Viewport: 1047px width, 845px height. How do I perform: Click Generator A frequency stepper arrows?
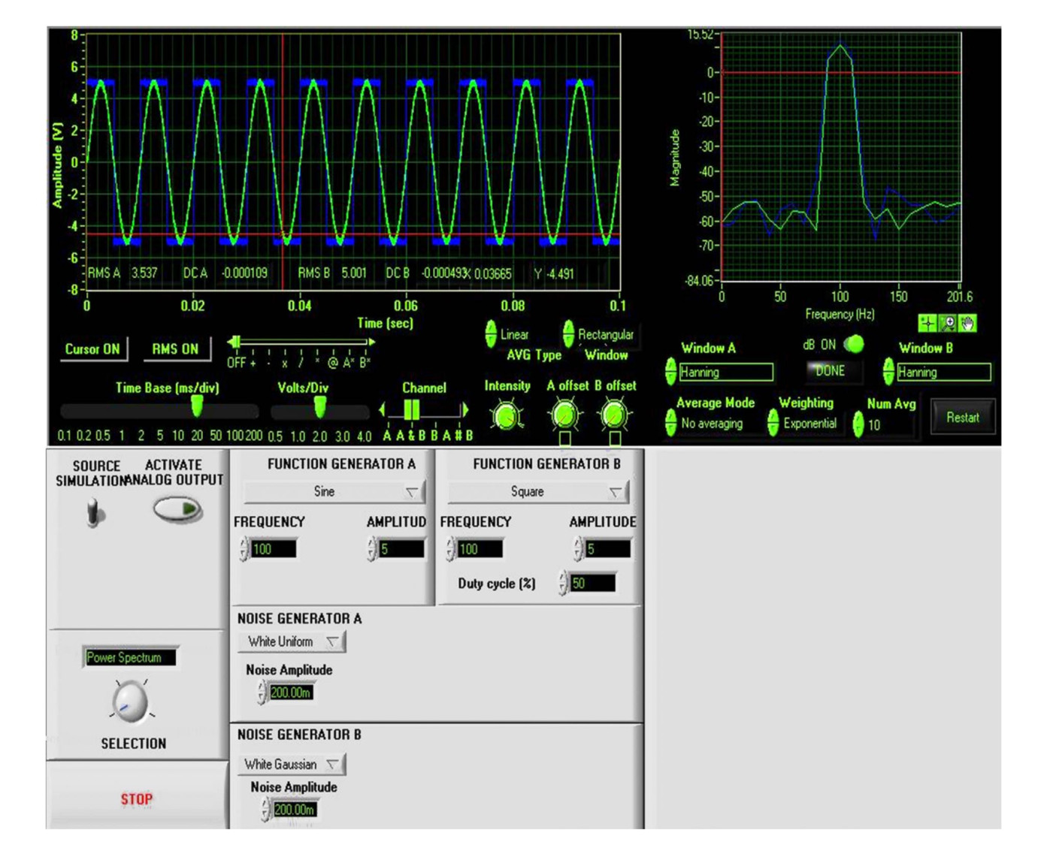pos(244,549)
